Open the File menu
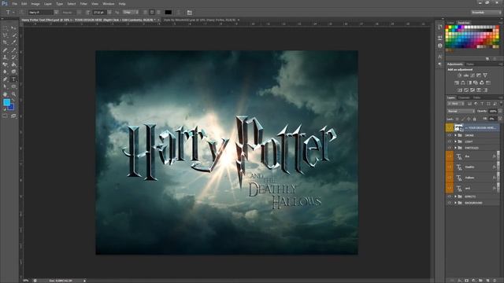The height and width of the screenshot is (283, 504). tap(14, 4)
